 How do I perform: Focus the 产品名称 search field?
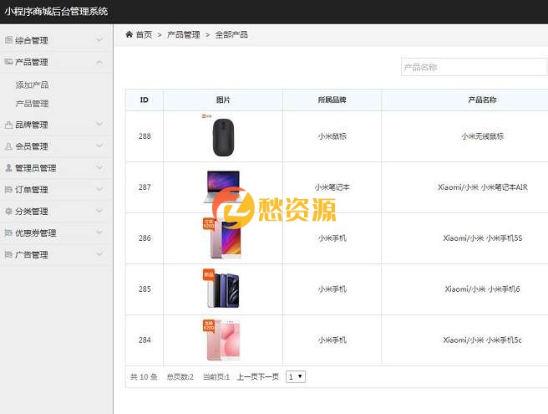474,67
